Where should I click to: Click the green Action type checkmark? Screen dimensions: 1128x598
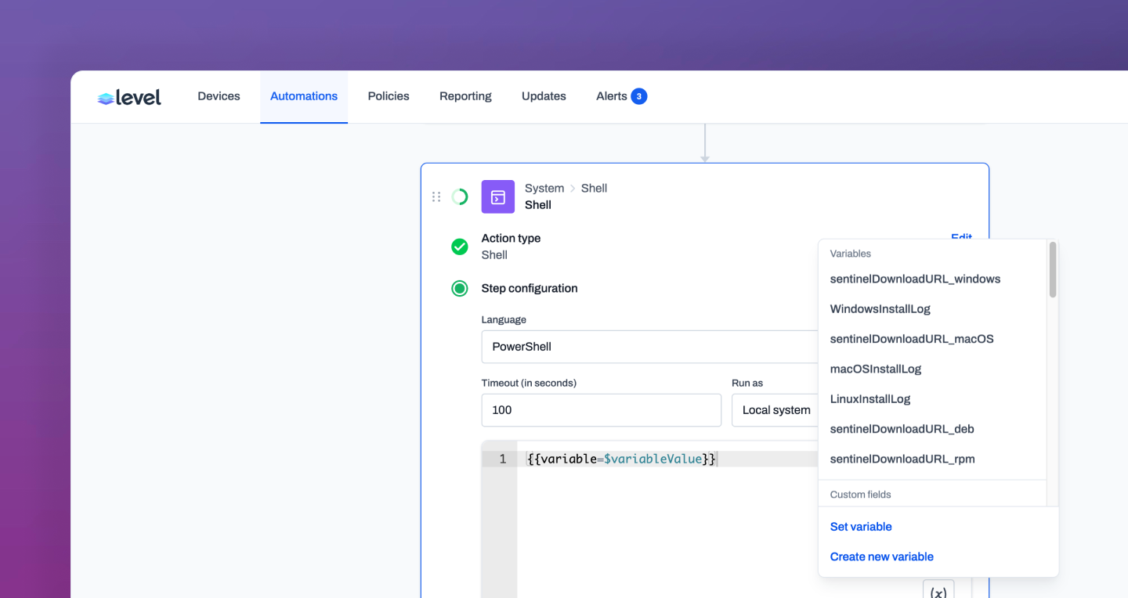(460, 247)
